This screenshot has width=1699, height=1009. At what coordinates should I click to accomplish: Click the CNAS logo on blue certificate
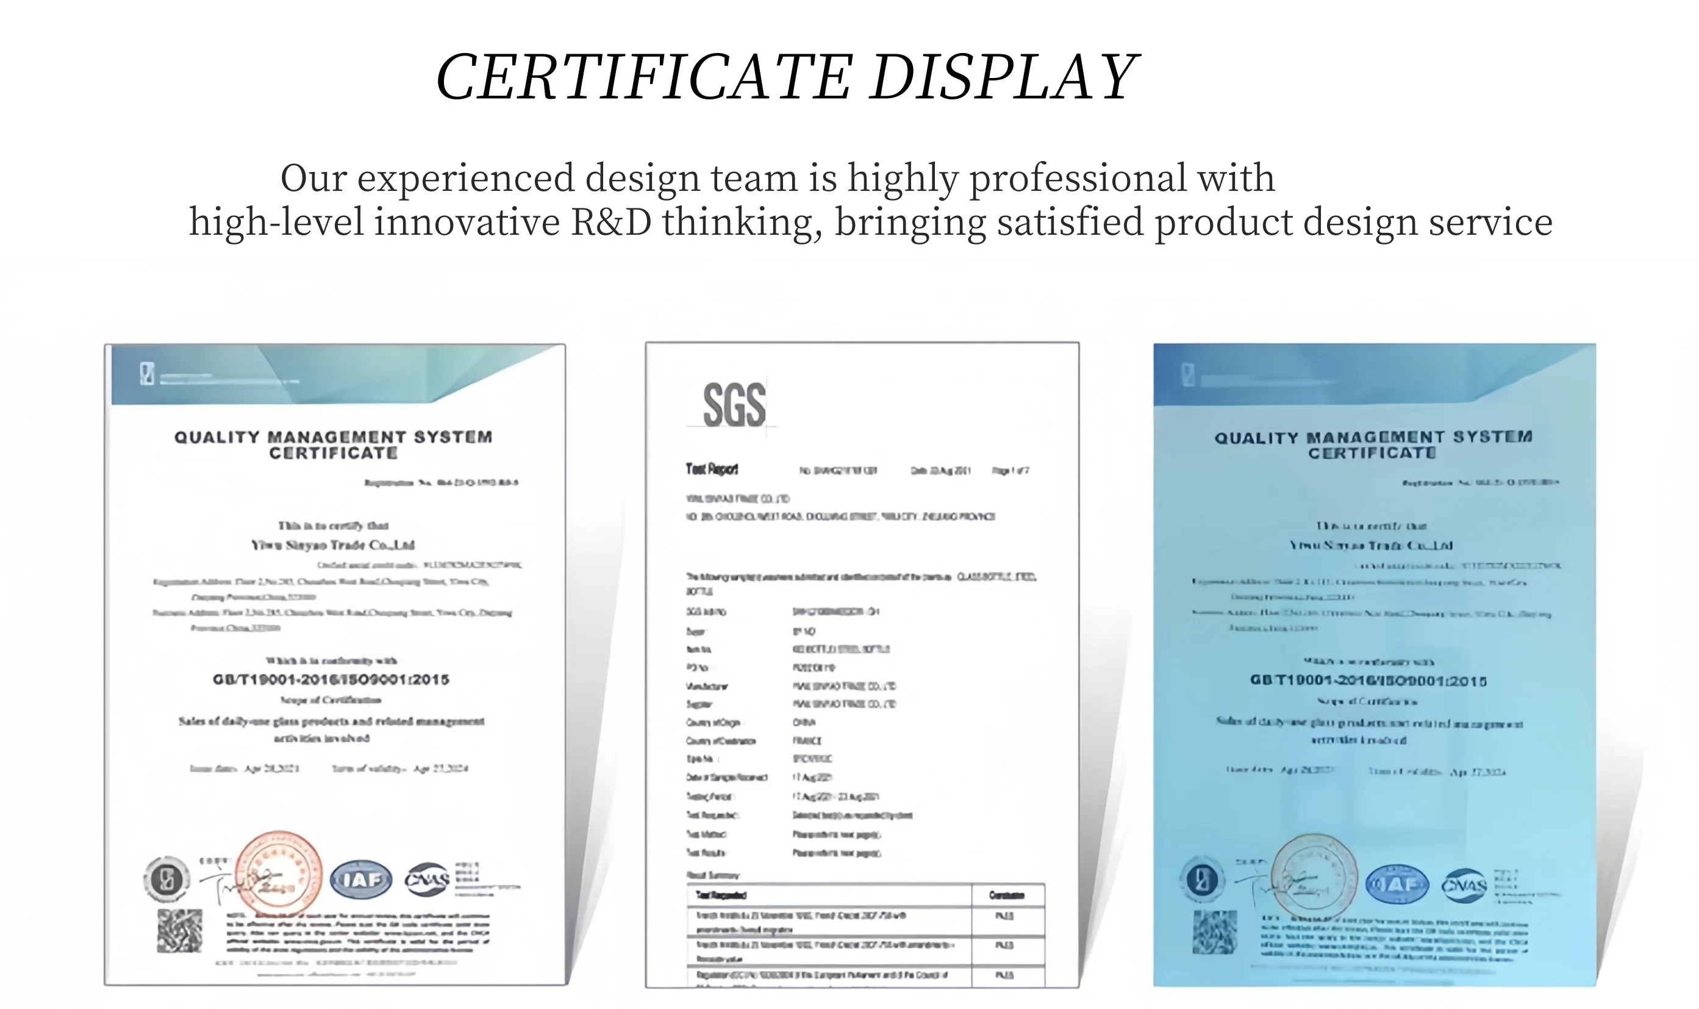[x=1464, y=885]
